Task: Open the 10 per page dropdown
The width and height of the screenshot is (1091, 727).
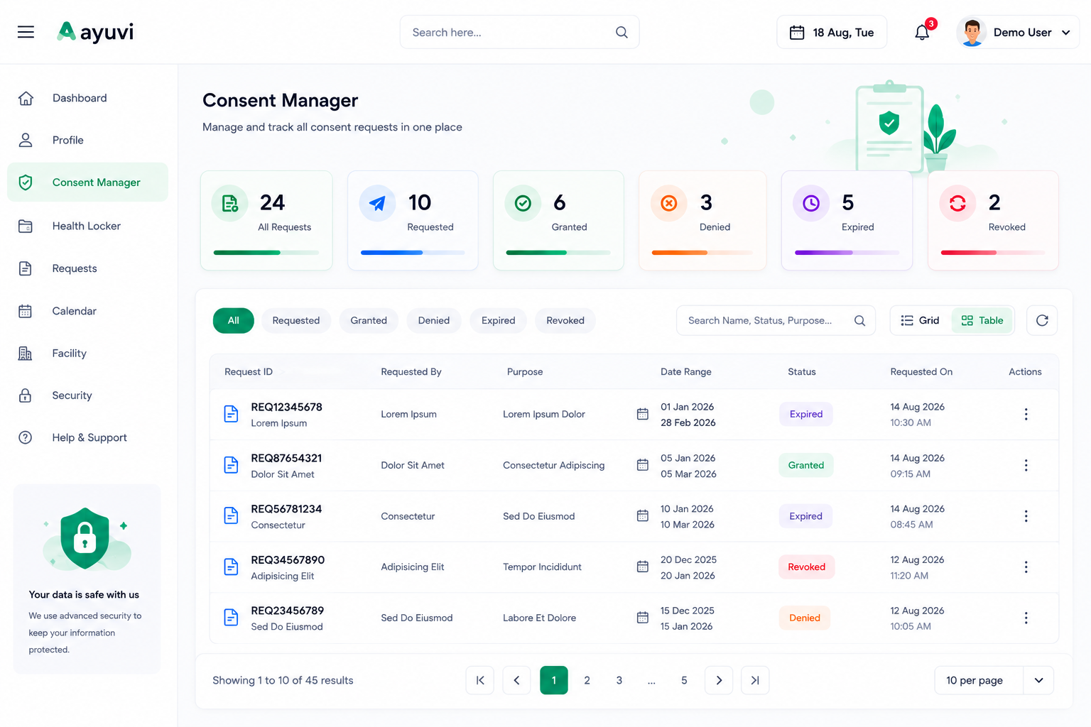Action: (994, 680)
